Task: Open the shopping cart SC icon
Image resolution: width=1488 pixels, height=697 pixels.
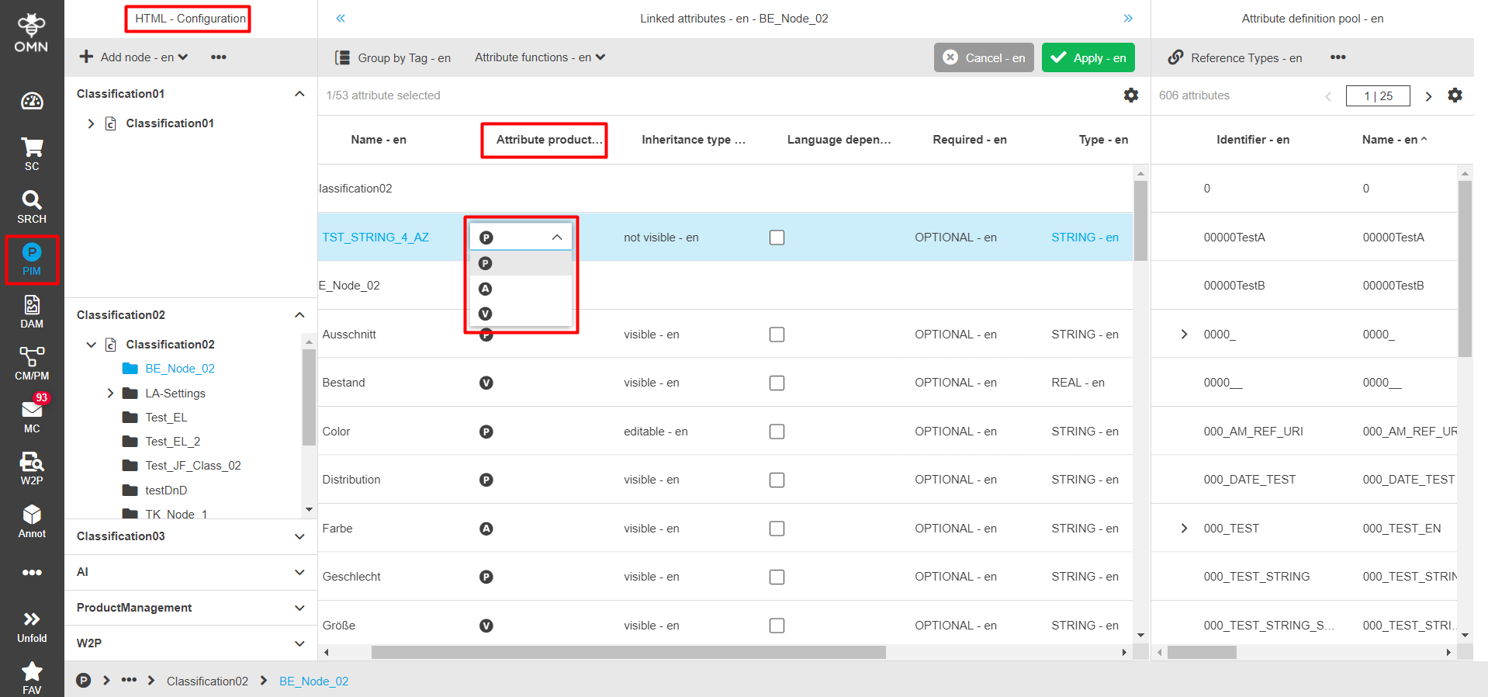Action: pos(32,153)
